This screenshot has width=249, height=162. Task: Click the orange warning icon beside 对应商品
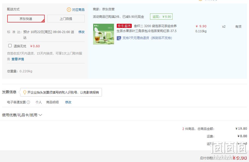point(69,10)
